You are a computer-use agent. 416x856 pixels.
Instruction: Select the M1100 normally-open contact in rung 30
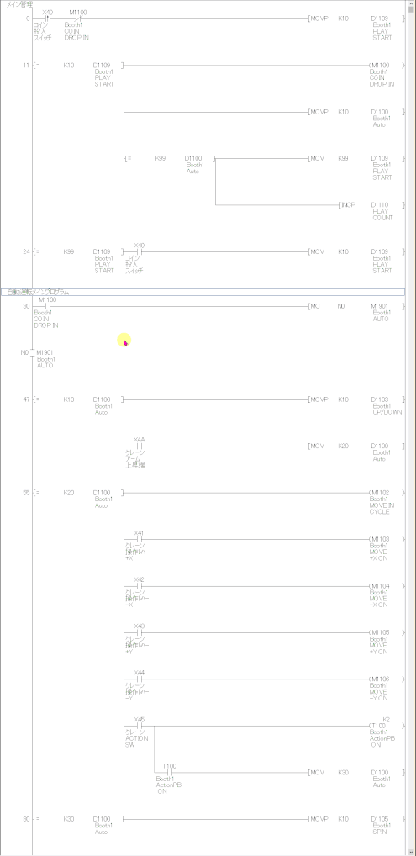tap(47, 306)
